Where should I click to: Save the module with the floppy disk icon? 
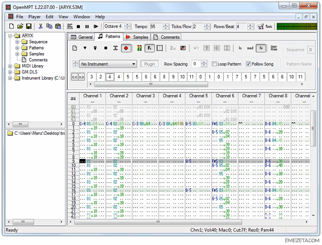[x=29, y=26]
